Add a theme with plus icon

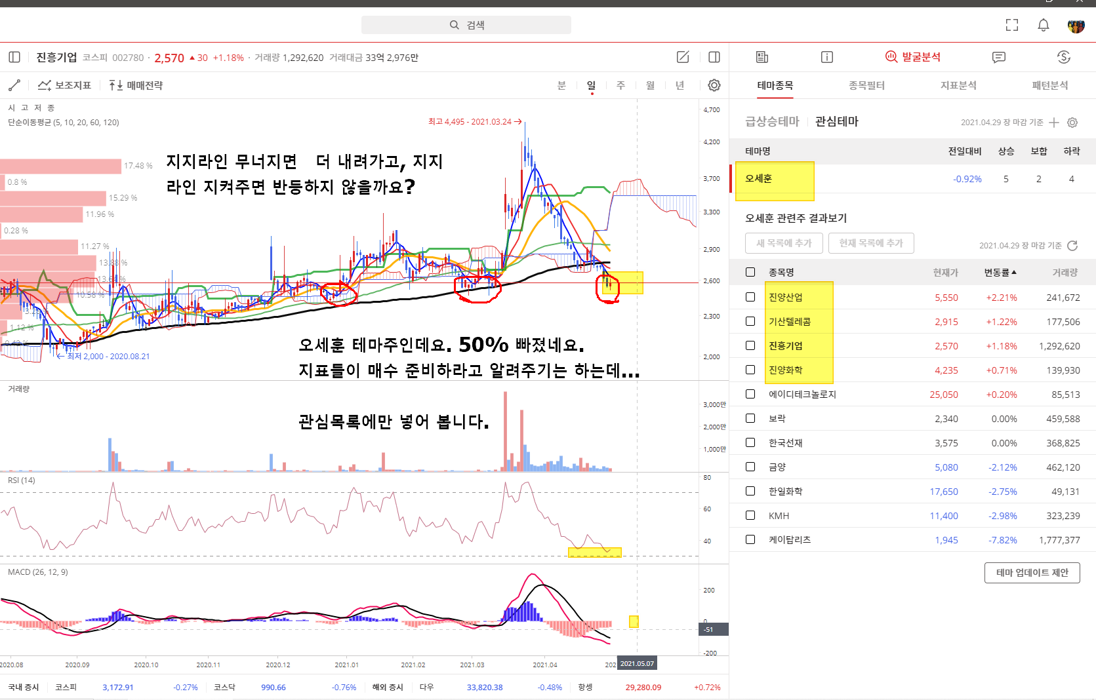[x=1054, y=123]
